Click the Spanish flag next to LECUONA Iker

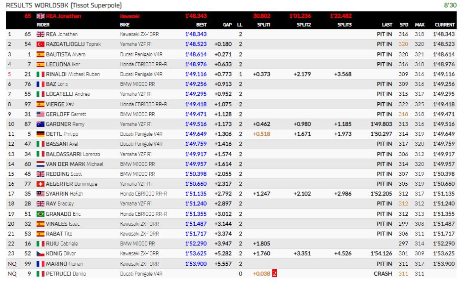pyautogui.click(x=41, y=64)
